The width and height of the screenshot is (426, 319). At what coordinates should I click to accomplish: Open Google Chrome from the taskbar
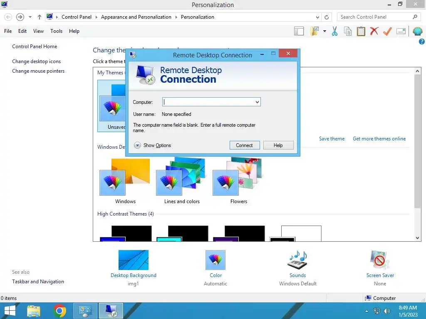(x=59, y=311)
